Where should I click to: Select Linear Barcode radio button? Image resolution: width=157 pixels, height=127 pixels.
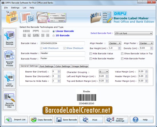click(54, 31)
